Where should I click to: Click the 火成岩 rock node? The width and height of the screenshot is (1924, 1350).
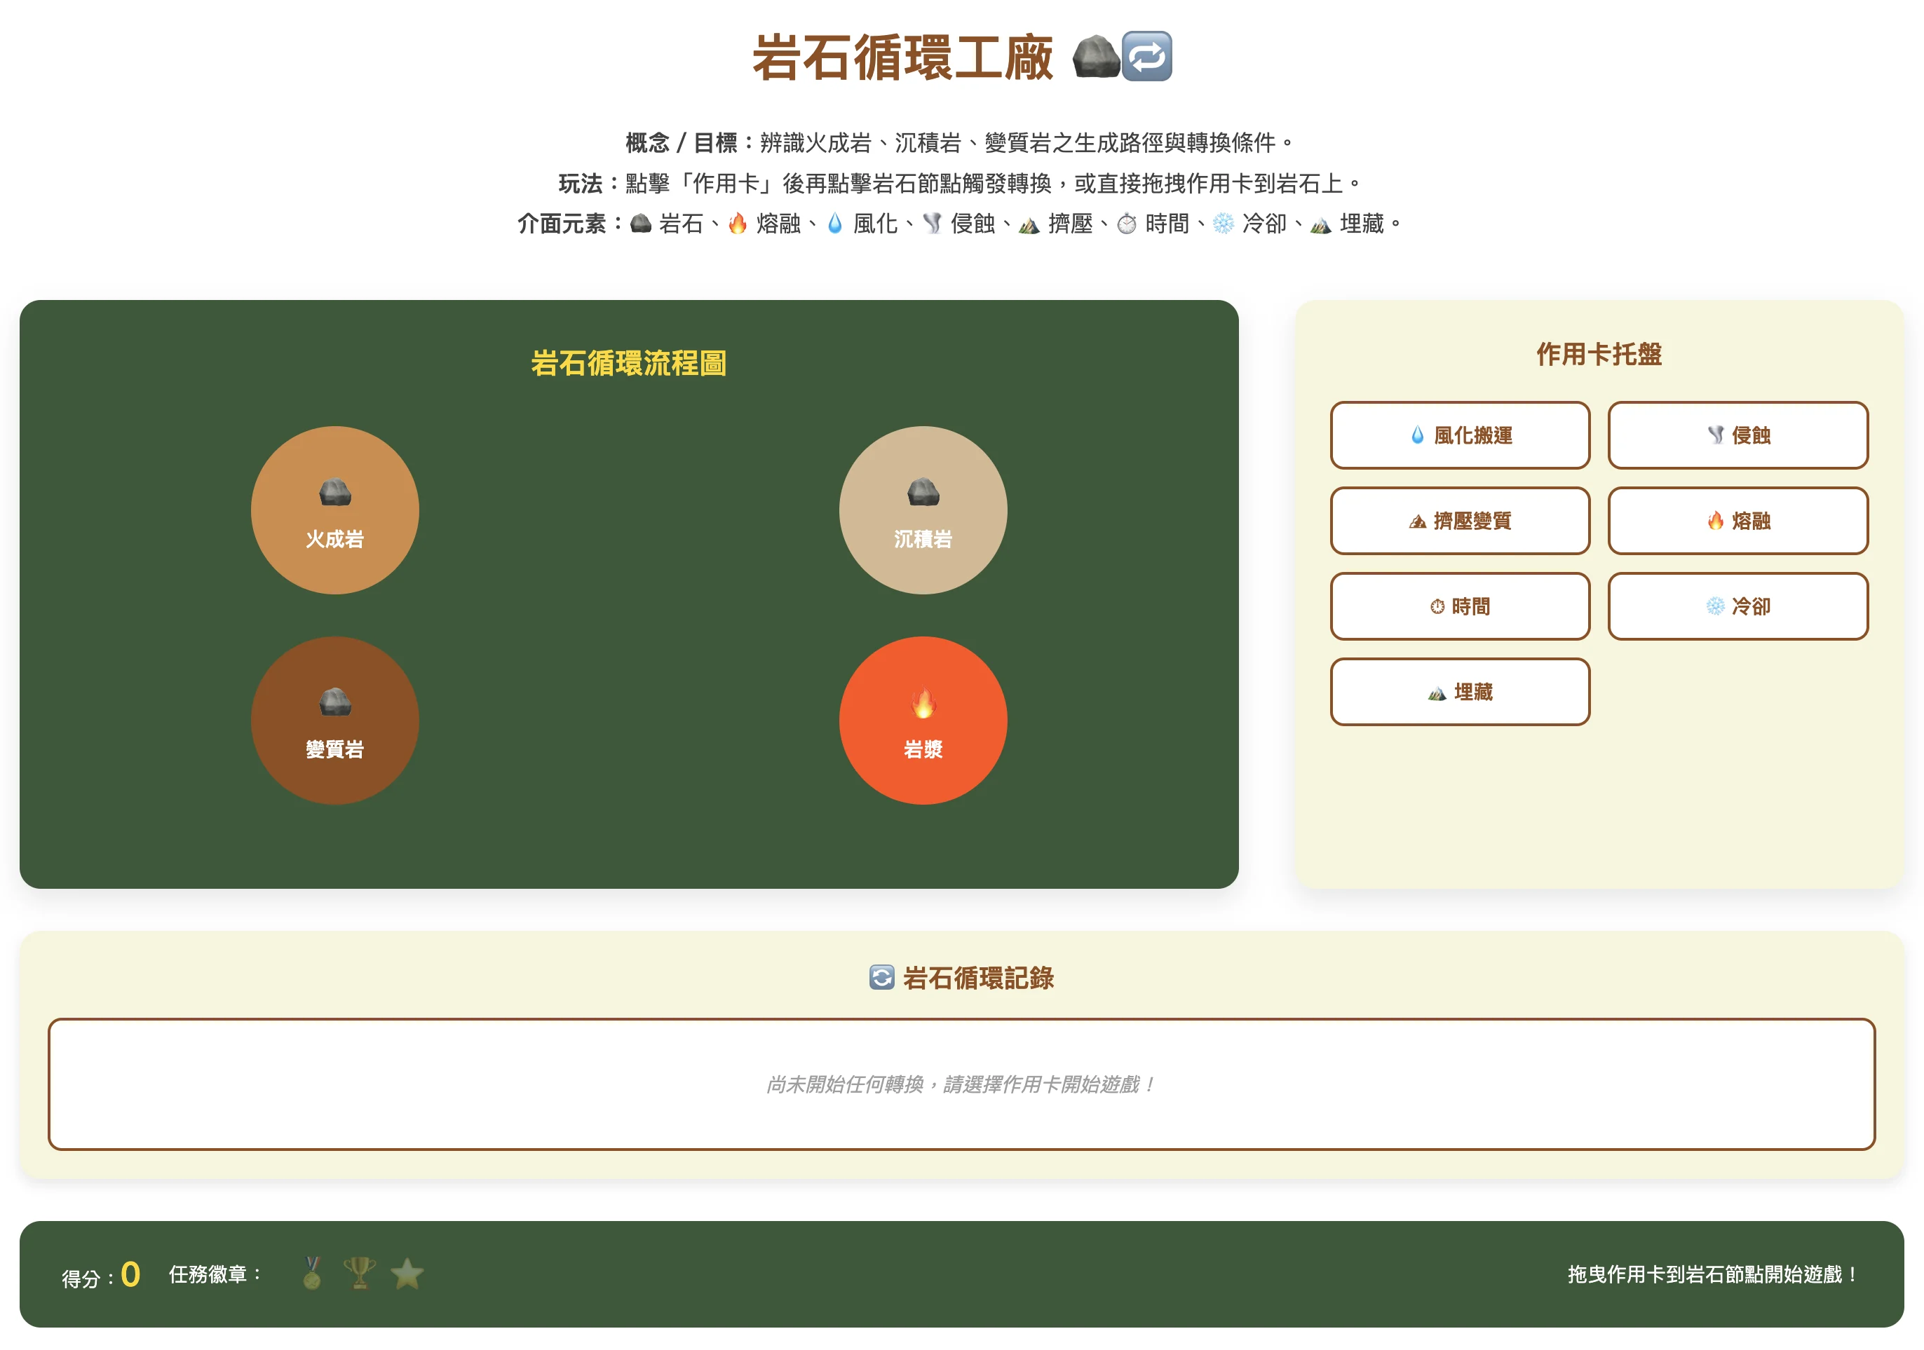coord(334,510)
